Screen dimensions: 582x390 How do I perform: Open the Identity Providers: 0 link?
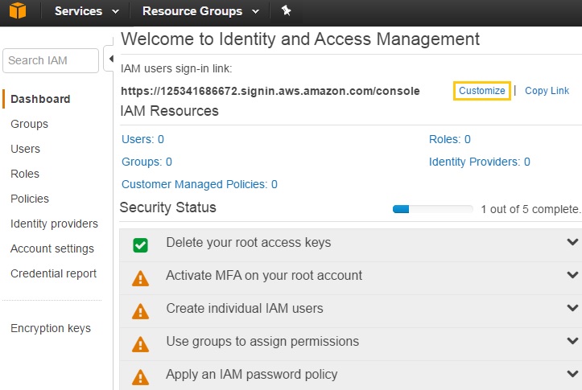tap(479, 162)
